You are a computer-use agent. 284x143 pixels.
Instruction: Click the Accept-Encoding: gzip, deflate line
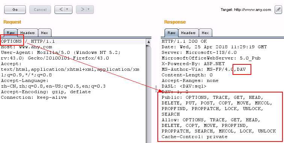point(46,92)
